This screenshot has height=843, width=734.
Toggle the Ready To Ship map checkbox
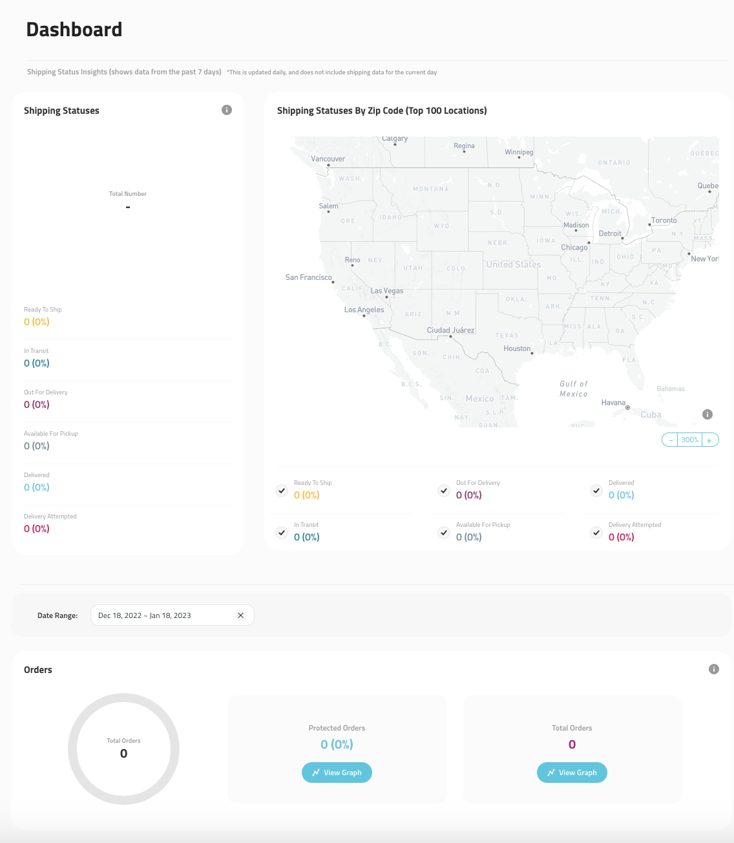tap(282, 491)
